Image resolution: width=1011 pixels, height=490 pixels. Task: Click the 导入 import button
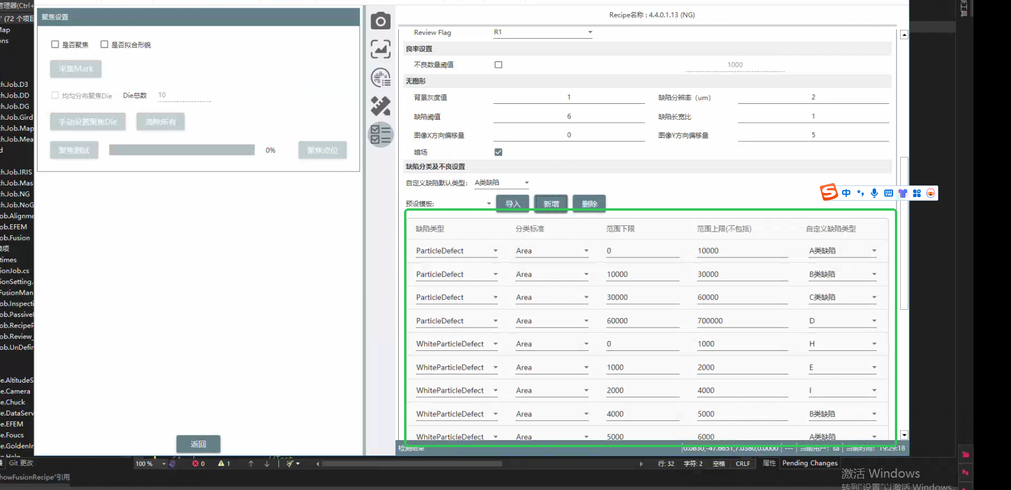[513, 204]
